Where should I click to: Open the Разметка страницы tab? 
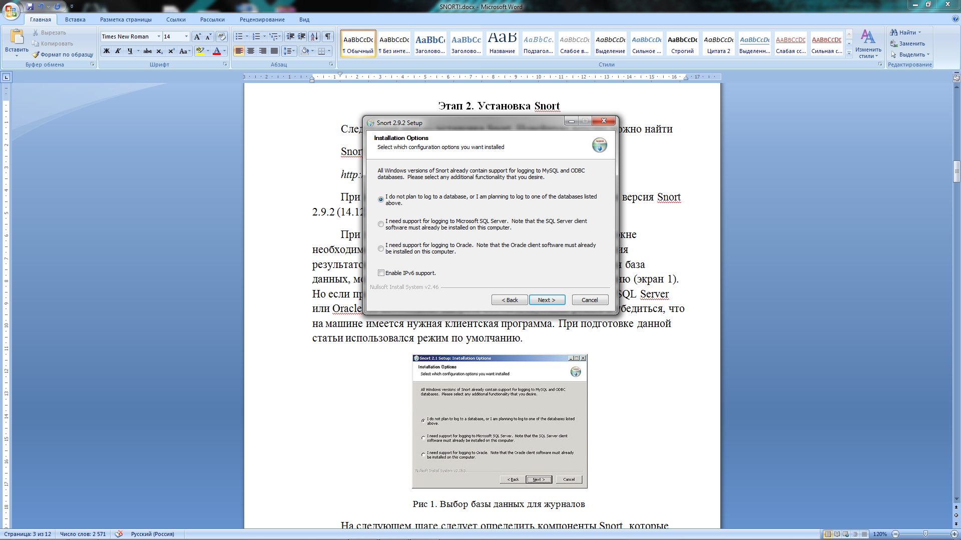(x=126, y=19)
